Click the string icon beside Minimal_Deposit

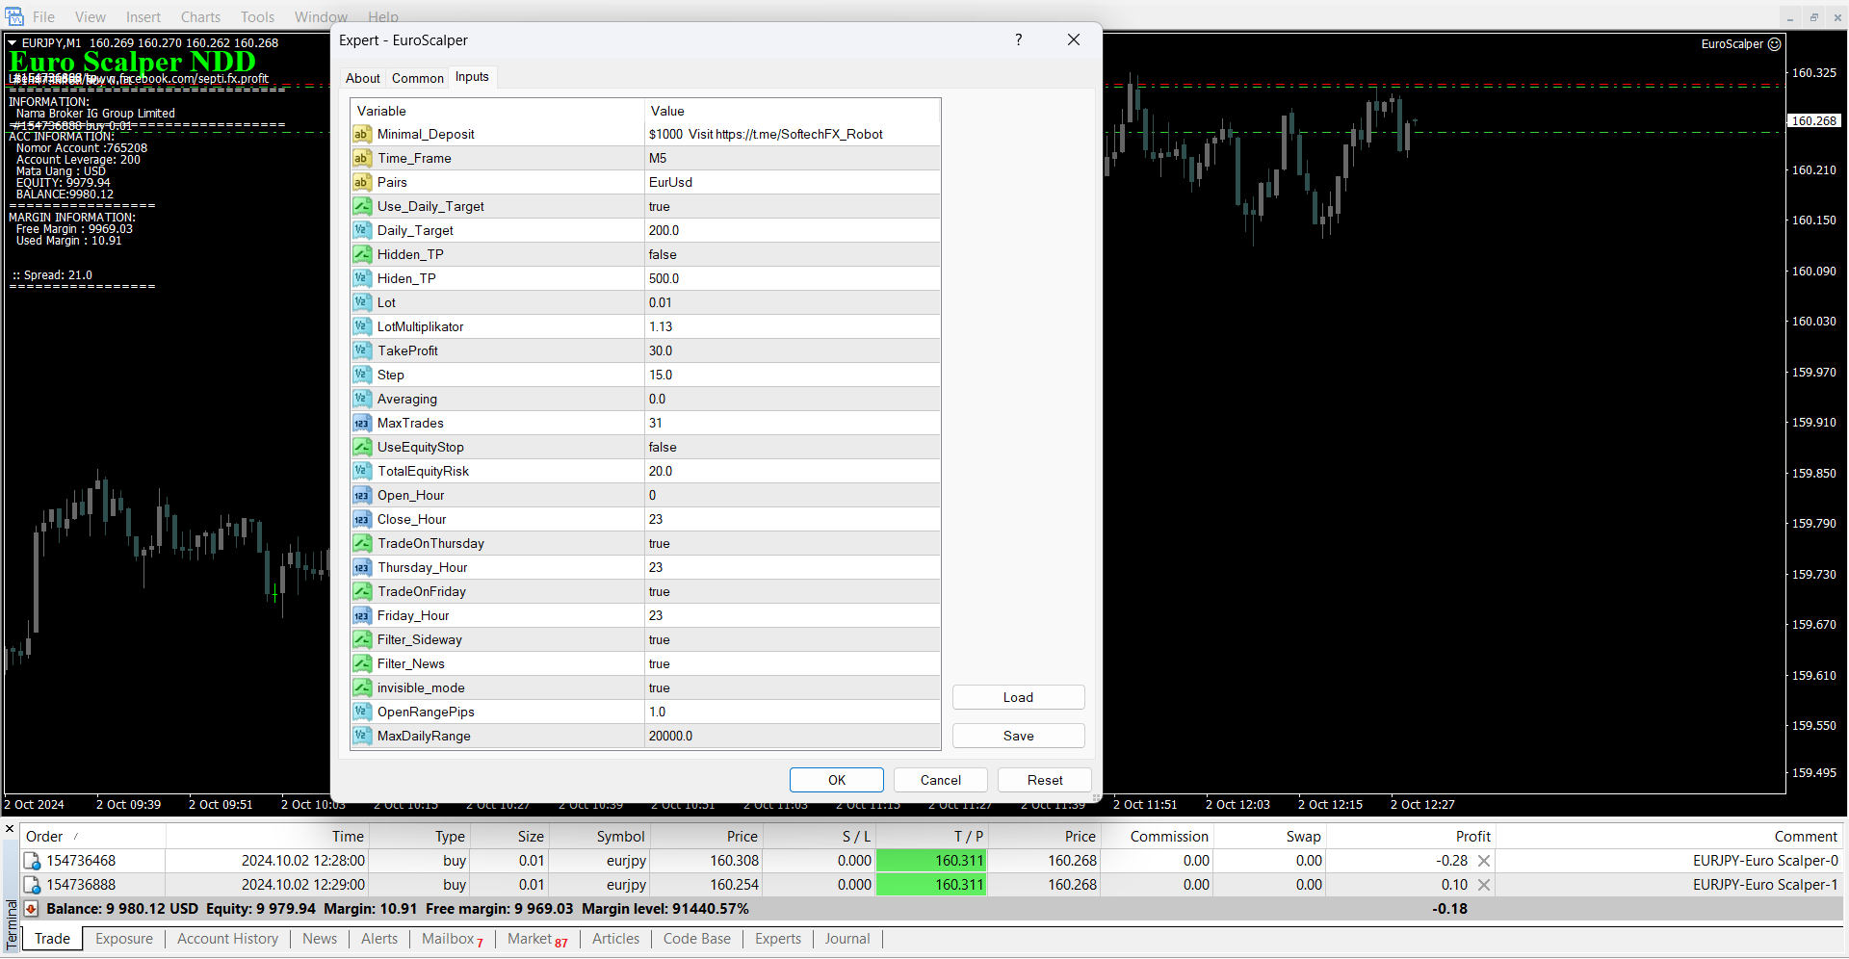pos(361,135)
